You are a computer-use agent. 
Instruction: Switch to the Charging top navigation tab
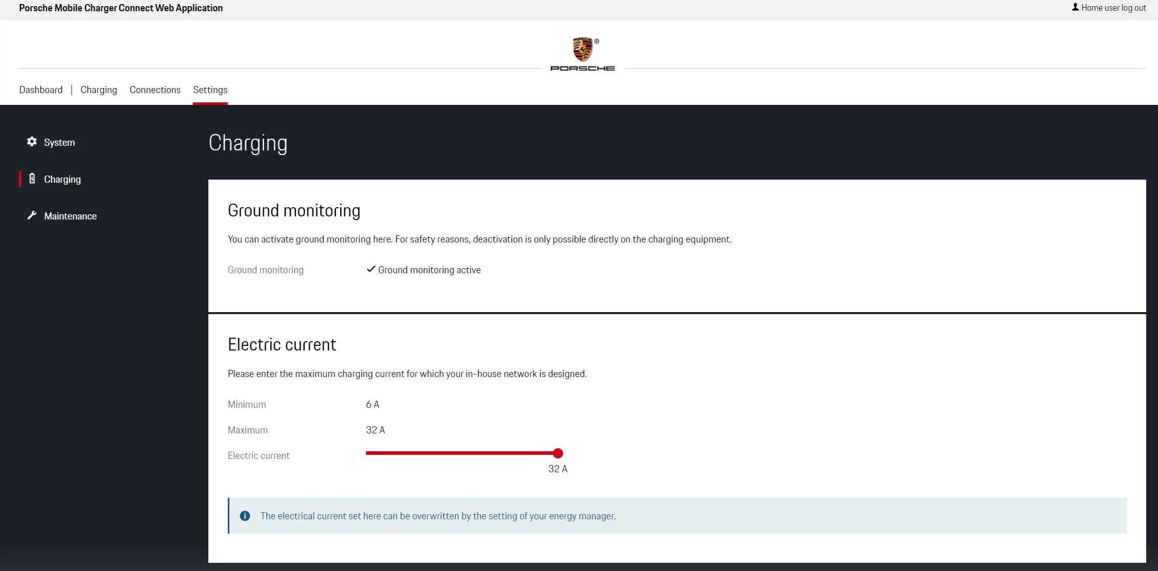tap(99, 90)
